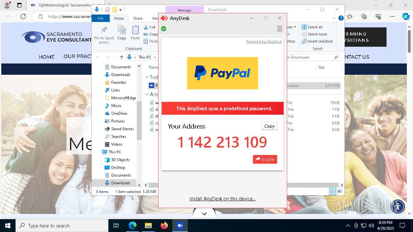This screenshot has width=413, height=232.
Task: Open Edge Favorites icon in toolbar
Action: pyautogui.click(x=350, y=16)
